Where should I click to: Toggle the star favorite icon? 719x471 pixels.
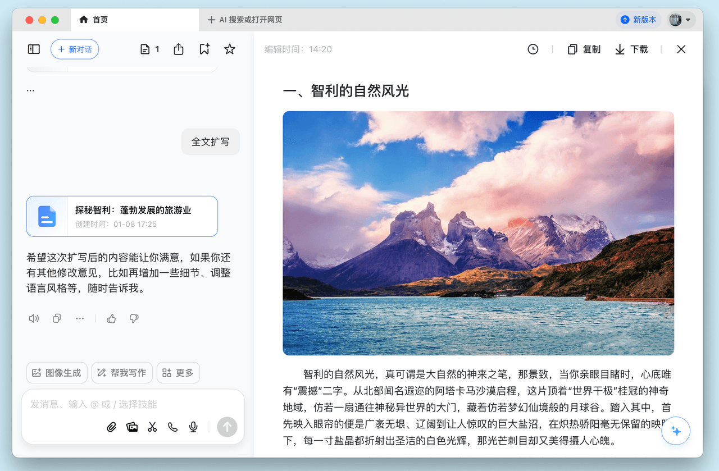click(229, 49)
